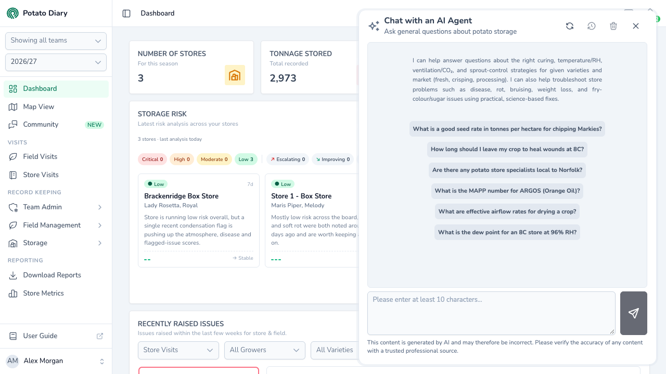Open the chat history icon

click(592, 26)
